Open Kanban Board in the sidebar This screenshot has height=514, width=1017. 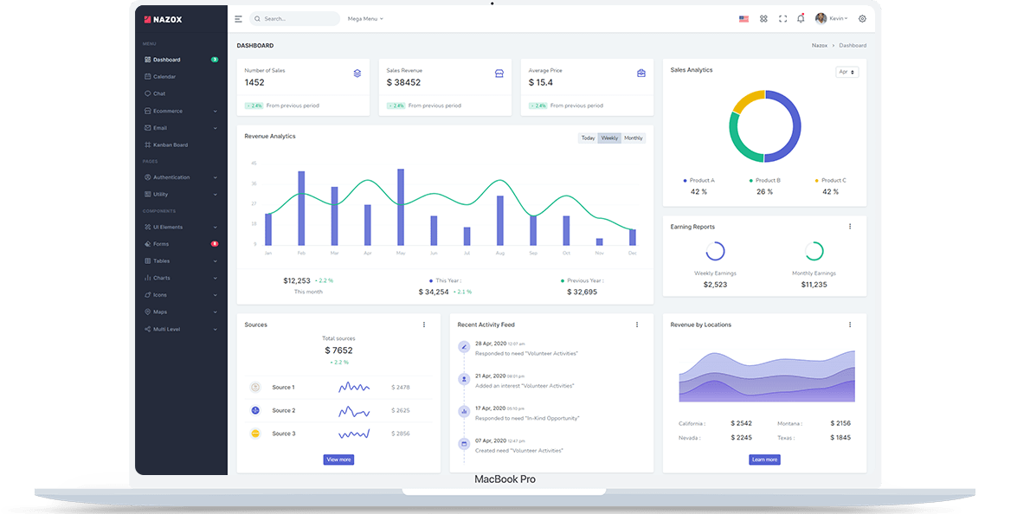tap(181, 145)
